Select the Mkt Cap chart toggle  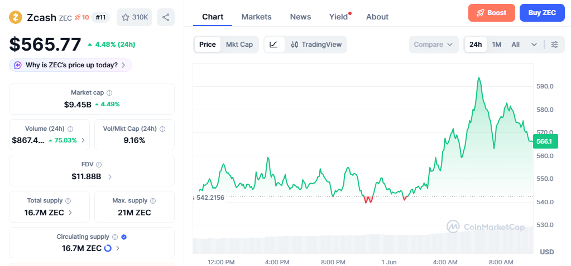(x=239, y=45)
